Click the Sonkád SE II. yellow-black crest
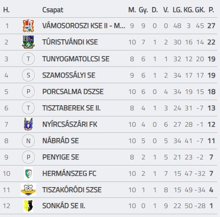The image size is (220, 217). click(28, 206)
